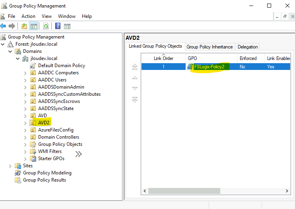This screenshot has width=295, height=209.
Task: Toggle Show/Hide Action Pane toolbar icon
Action: (67, 26)
